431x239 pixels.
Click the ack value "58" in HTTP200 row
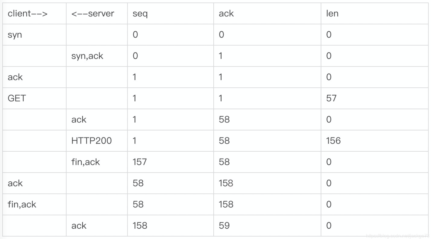click(224, 141)
